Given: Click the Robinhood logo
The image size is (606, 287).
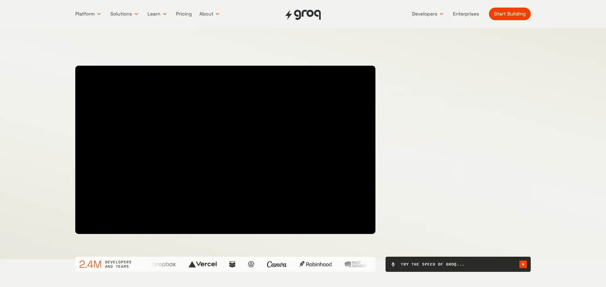Looking at the screenshot, I should click(316, 264).
